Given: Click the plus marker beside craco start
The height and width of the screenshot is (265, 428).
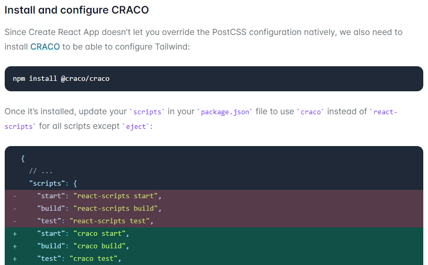Looking at the screenshot, I should click(15, 234).
